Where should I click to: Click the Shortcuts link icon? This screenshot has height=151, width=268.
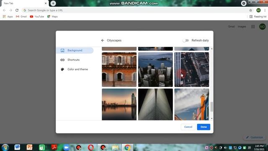(x=62, y=60)
